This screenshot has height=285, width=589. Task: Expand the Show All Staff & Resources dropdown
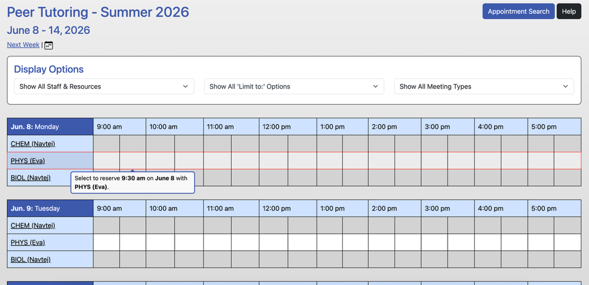(104, 87)
